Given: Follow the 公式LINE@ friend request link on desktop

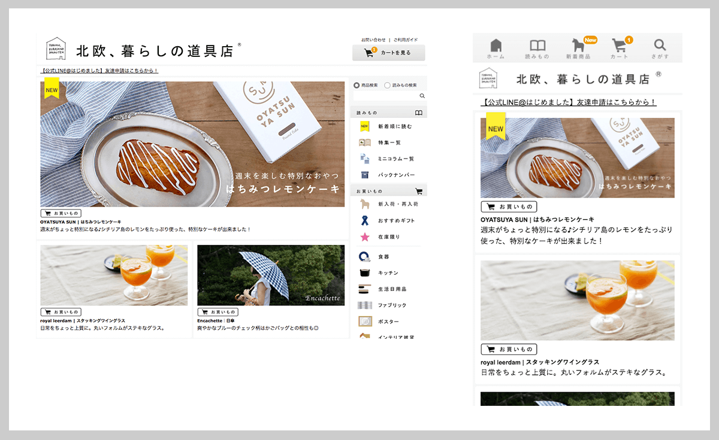Looking at the screenshot, I should (x=99, y=71).
